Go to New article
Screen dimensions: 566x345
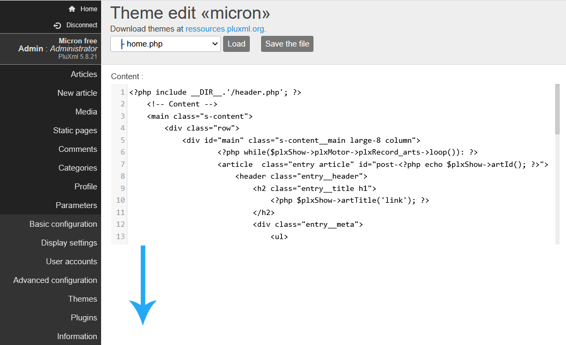point(77,93)
